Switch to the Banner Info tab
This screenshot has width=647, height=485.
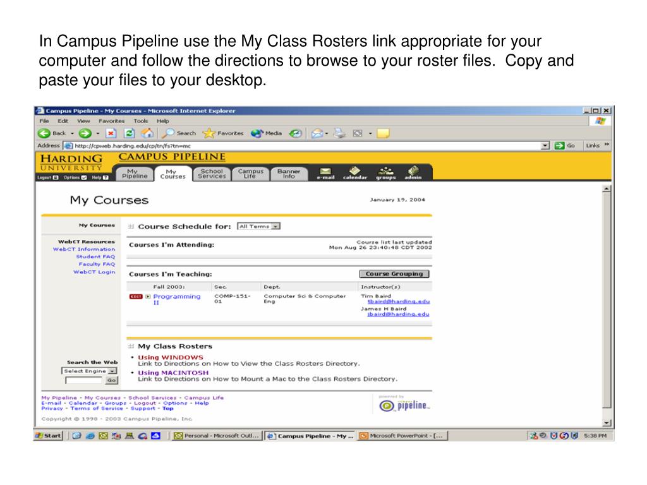coord(289,174)
